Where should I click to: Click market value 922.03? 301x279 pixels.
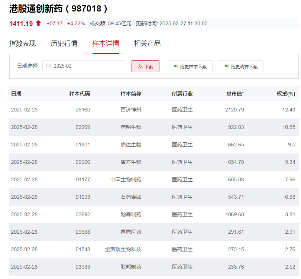[236, 127]
